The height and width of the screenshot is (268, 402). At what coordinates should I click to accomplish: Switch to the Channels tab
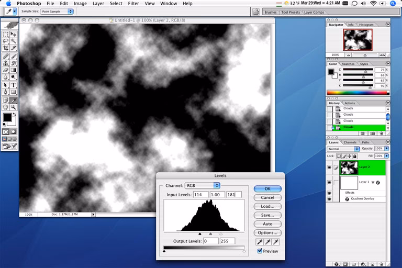(x=350, y=142)
